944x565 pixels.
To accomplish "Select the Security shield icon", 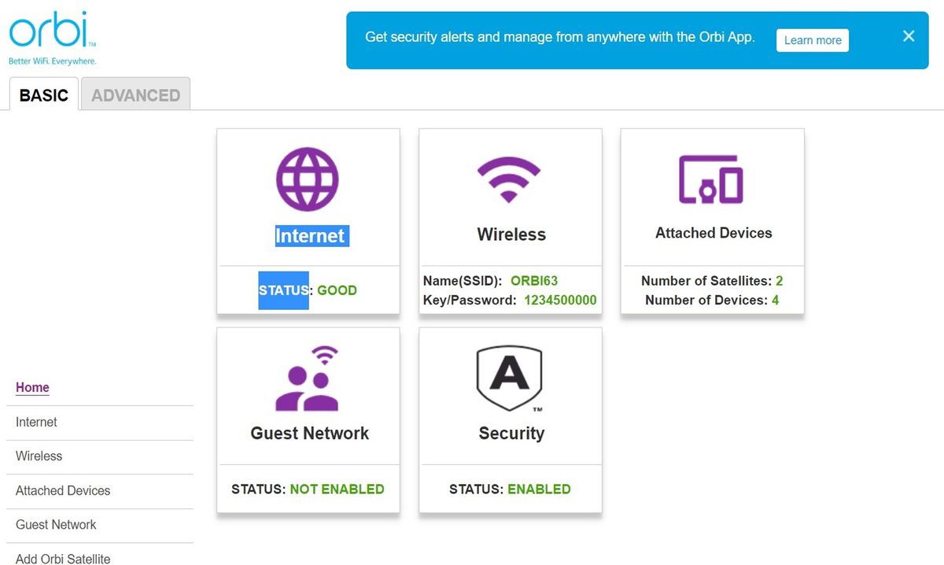I will (x=510, y=377).
